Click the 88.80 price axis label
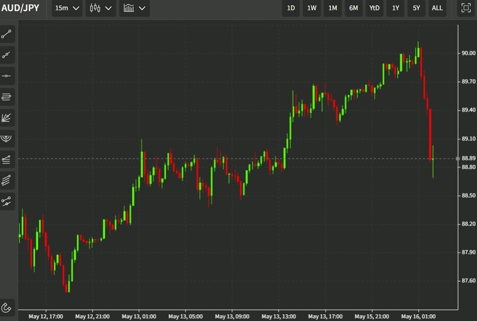477x321 pixels. (469, 167)
